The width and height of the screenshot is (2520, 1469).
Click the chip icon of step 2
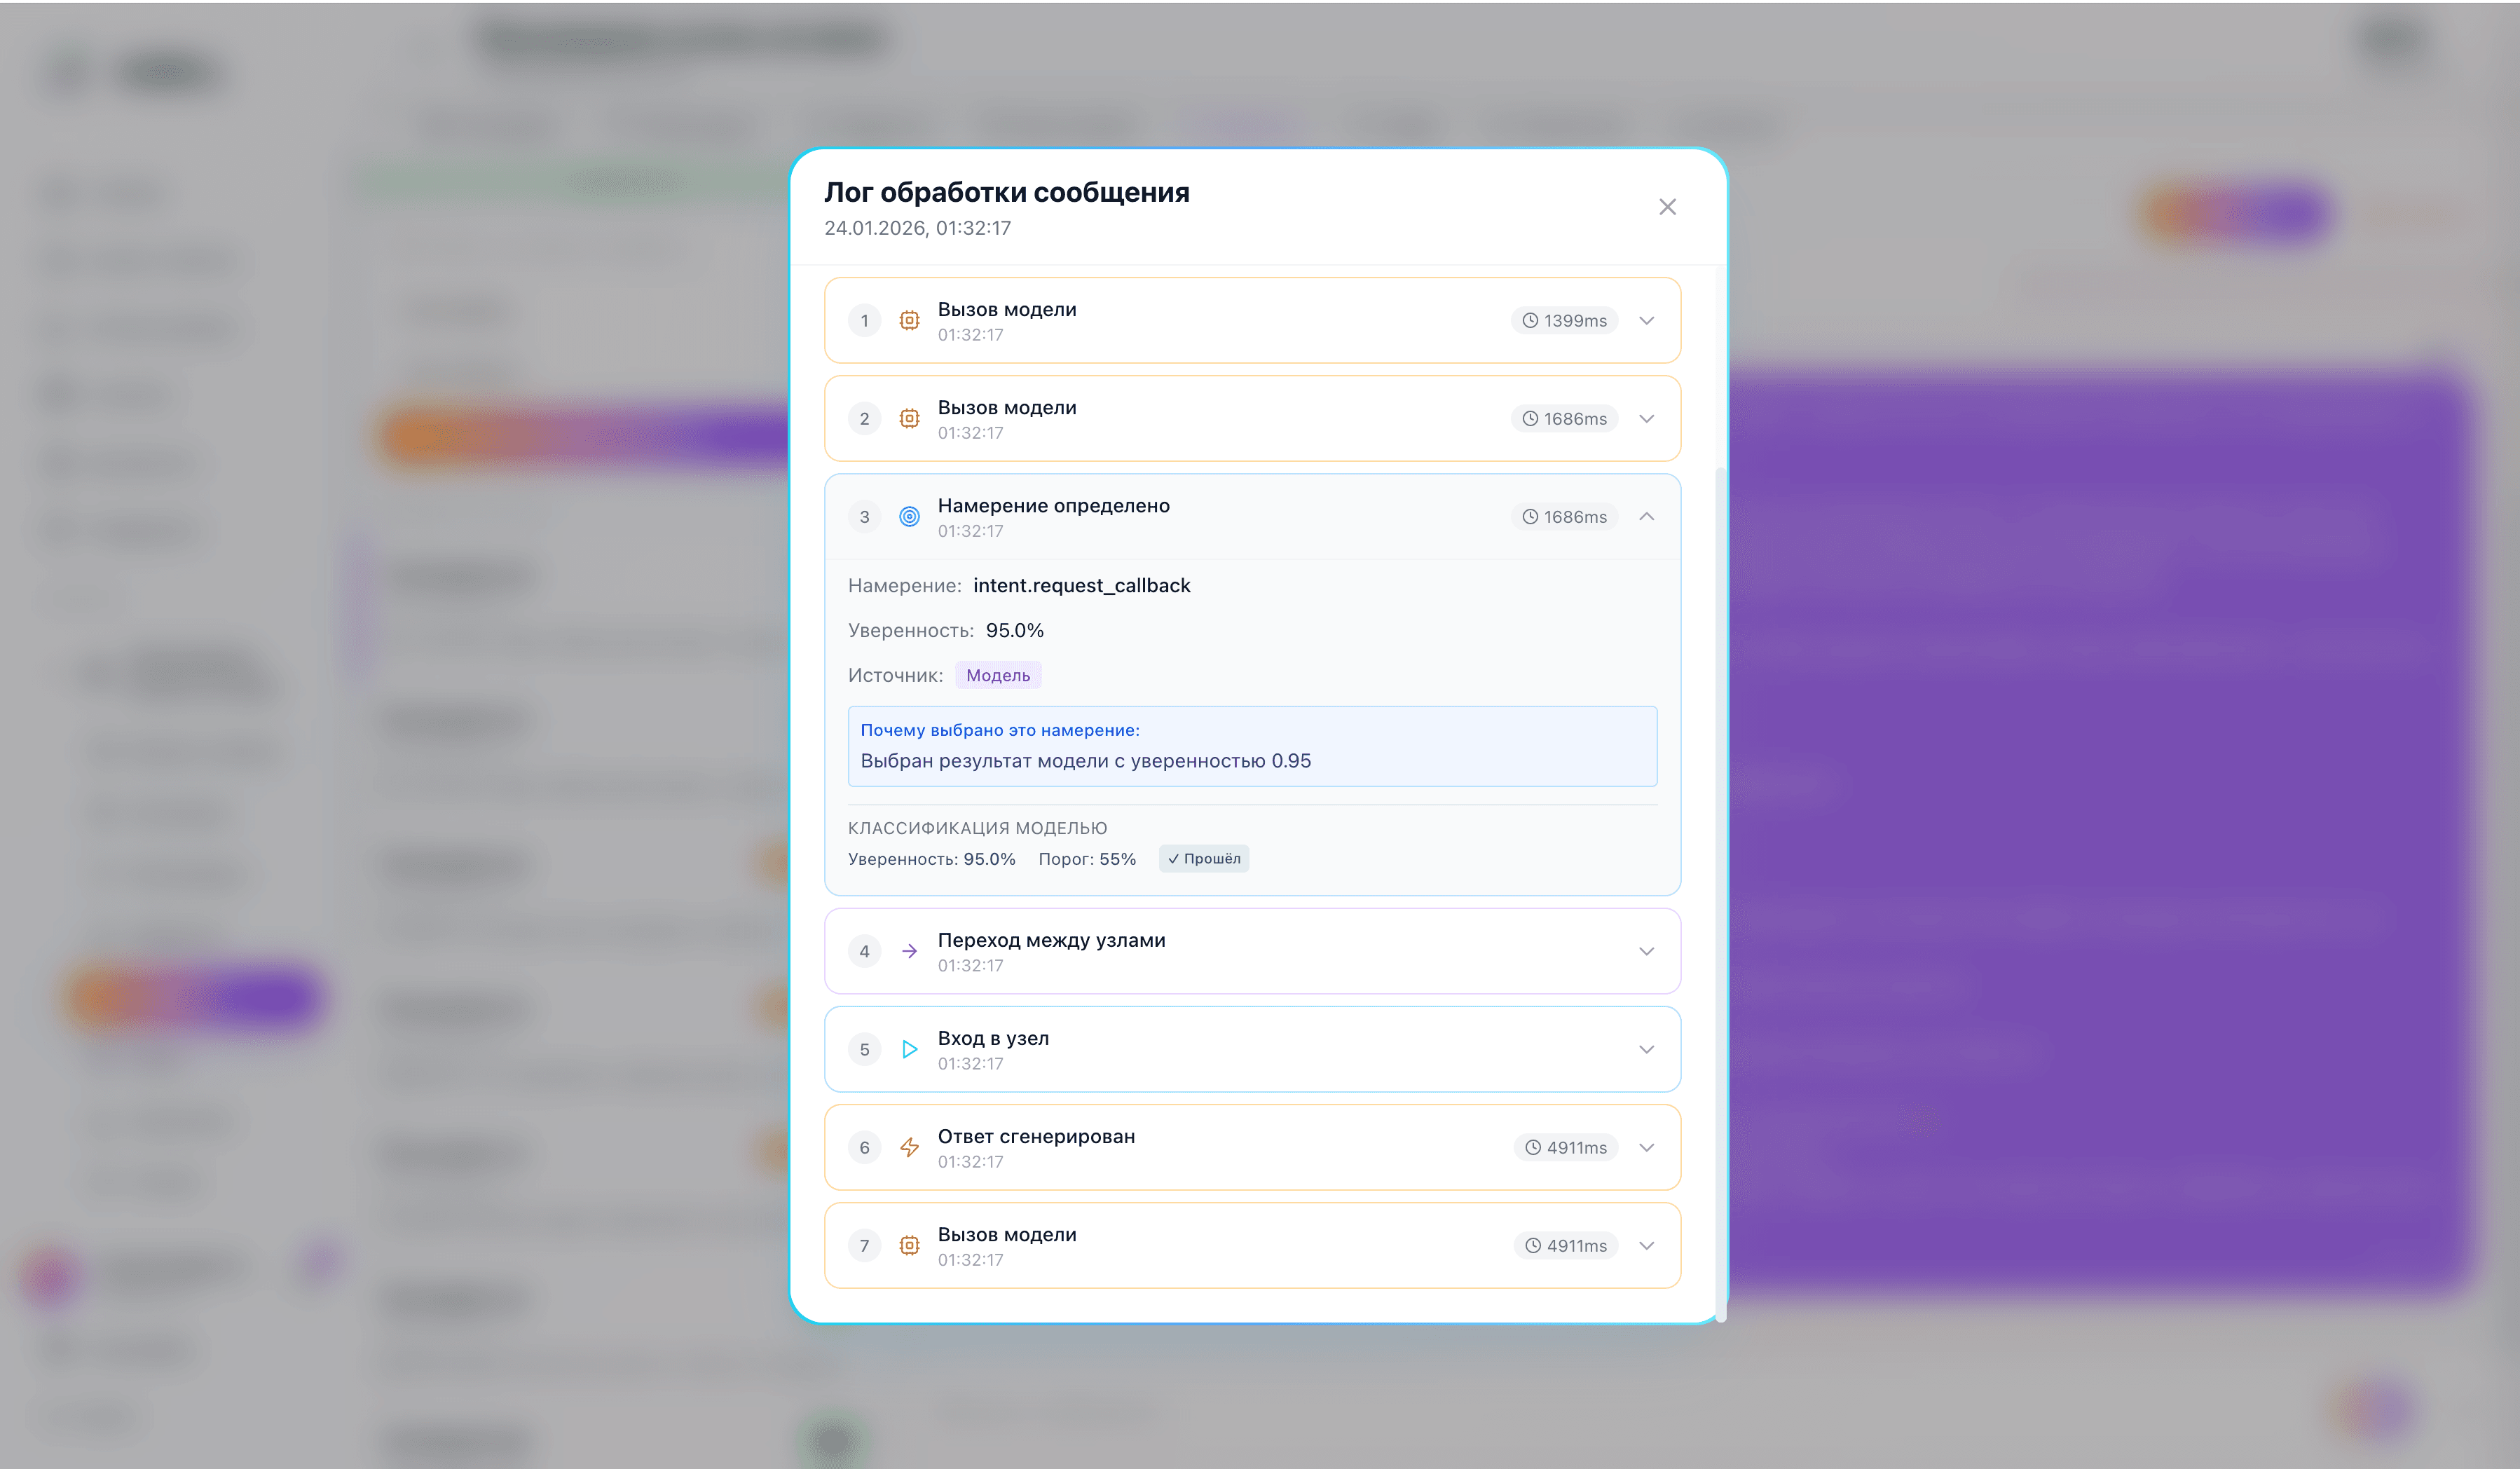908,418
